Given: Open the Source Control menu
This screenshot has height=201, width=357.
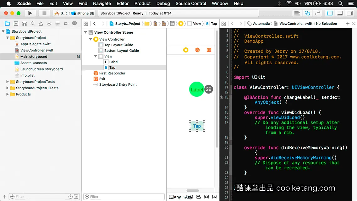Looking at the screenshot, I should [191, 3].
